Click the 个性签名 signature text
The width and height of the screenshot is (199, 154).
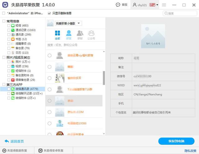[x=152, y=113]
